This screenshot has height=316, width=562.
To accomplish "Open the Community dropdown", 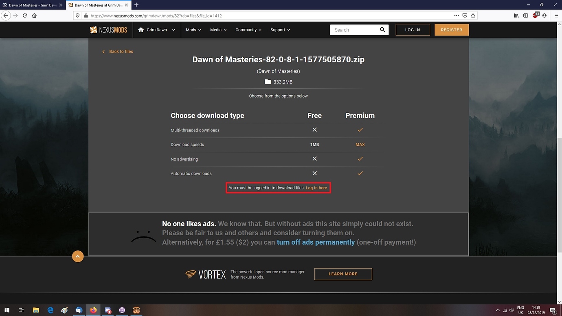I will pyautogui.click(x=248, y=29).
